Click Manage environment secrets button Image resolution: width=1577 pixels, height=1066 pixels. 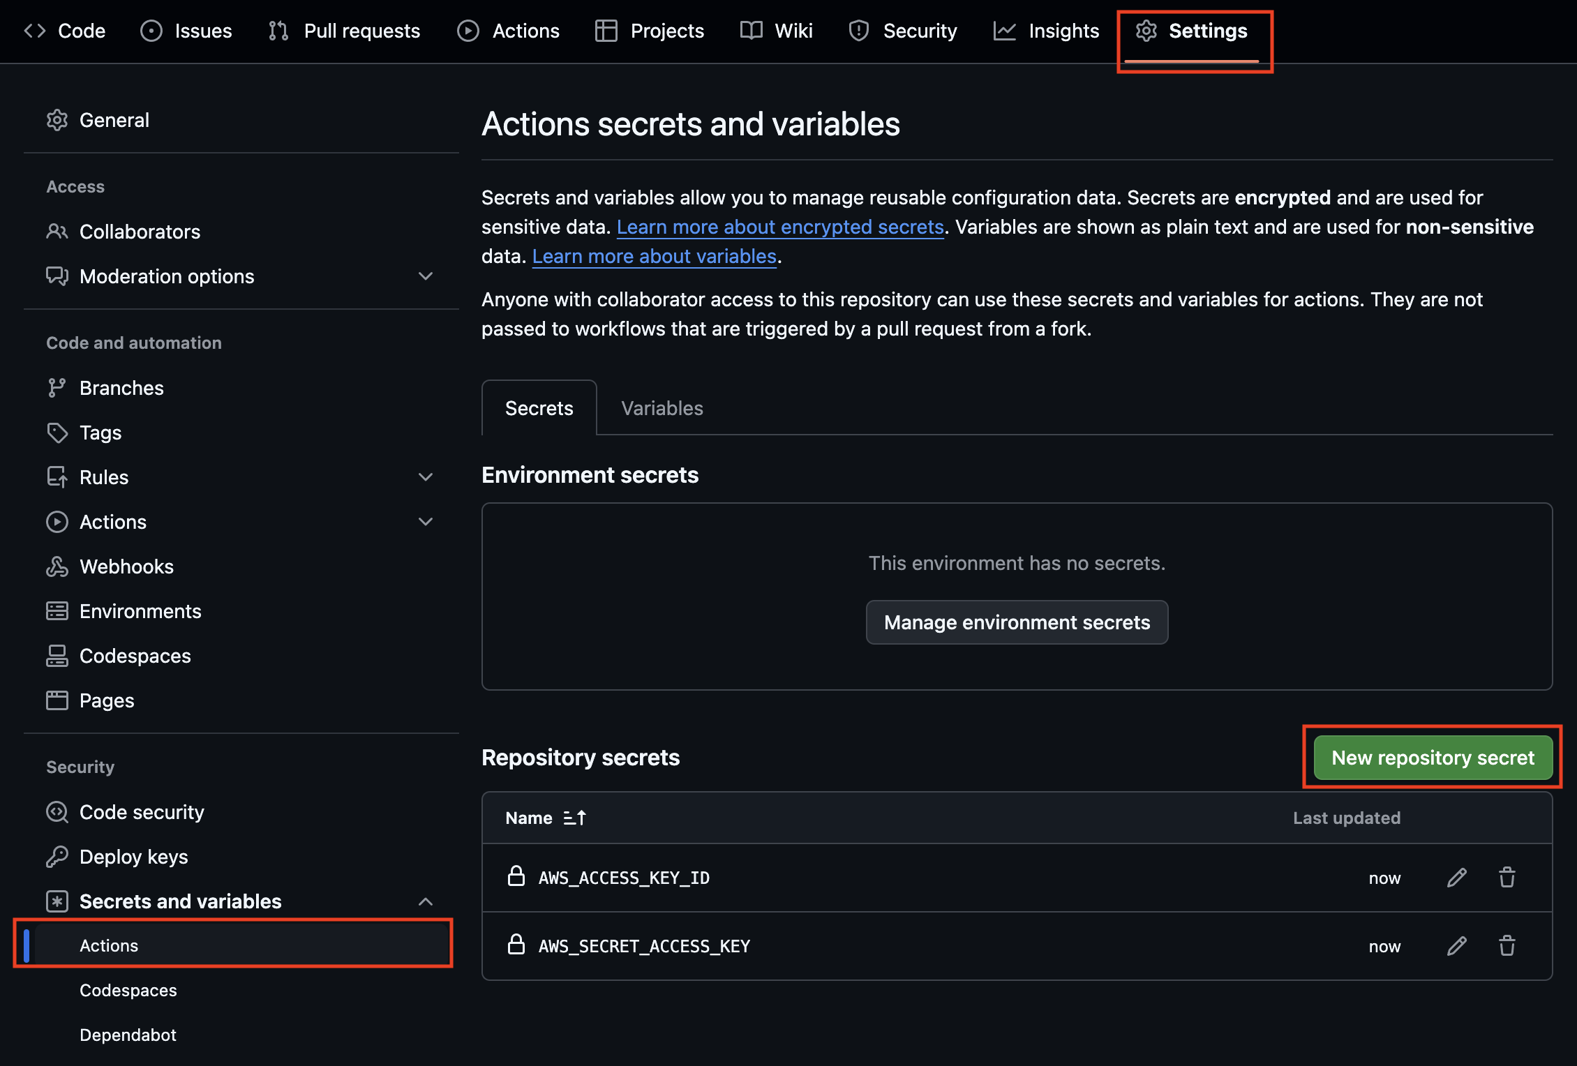coord(1017,622)
